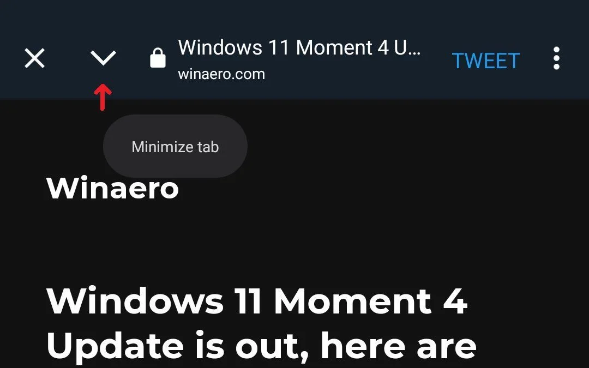Image resolution: width=589 pixels, height=368 pixels.
Task: Click the 'Windows 11 Moment 4' headline line
Action: click(257, 301)
